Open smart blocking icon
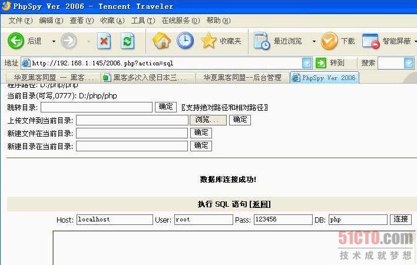Viewport: 417px width, 265px height. pos(370,41)
